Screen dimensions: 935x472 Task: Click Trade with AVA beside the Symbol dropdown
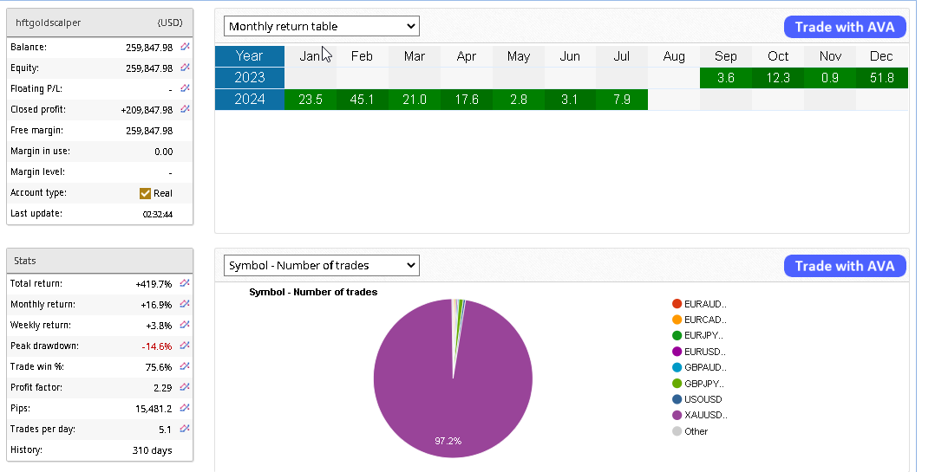click(844, 266)
